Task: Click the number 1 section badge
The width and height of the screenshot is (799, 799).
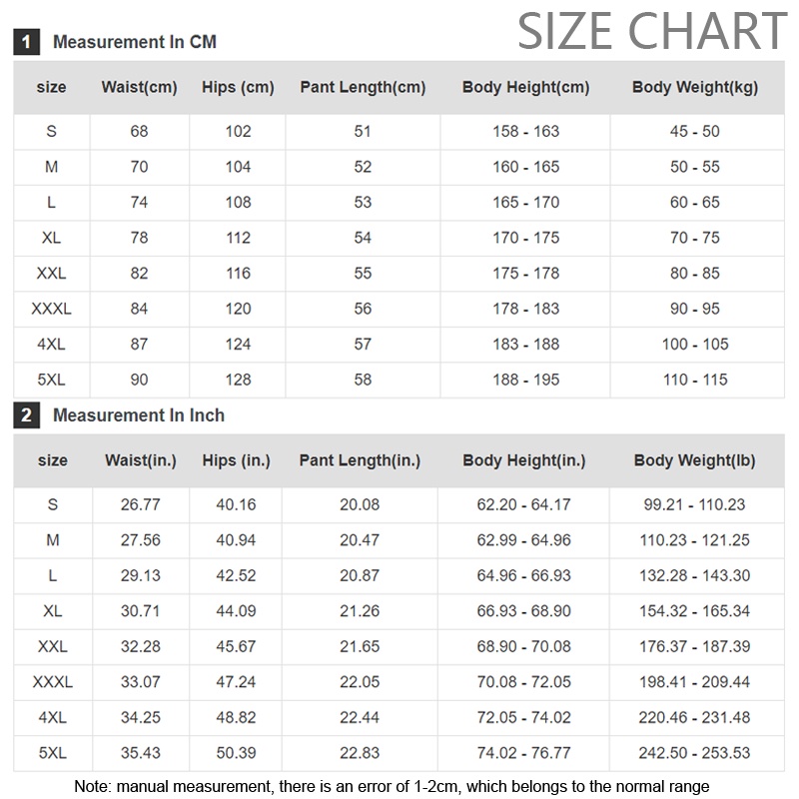Action: 26,42
